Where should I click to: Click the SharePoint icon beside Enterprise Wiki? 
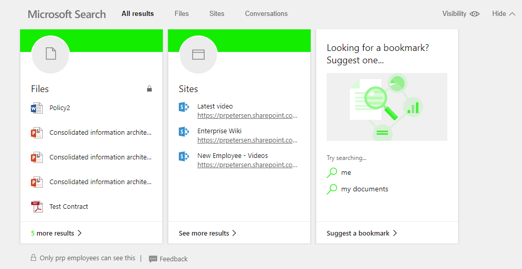click(x=184, y=132)
